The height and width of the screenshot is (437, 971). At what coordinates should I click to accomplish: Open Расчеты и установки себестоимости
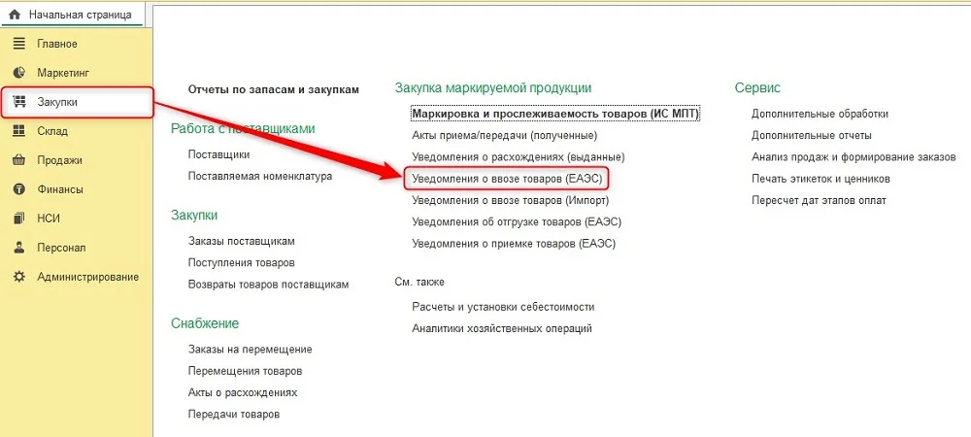coord(503,307)
